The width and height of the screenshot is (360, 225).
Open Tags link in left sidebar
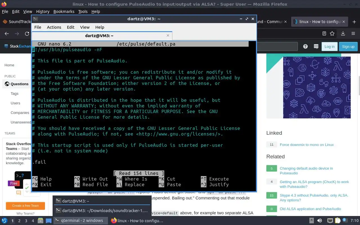[15, 93]
